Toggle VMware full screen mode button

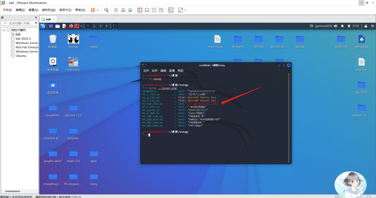click(x=154, y=10)
